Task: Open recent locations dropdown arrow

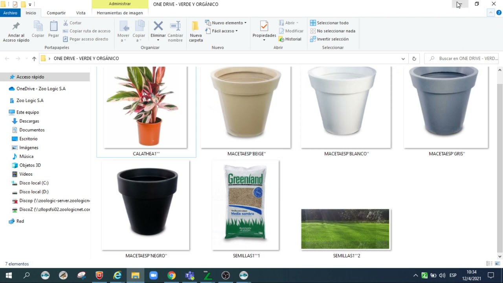Action: (26, 59)
